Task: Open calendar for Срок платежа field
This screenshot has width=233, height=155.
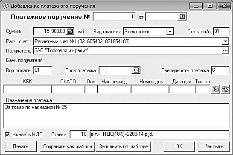Action: tap(136, 70)
